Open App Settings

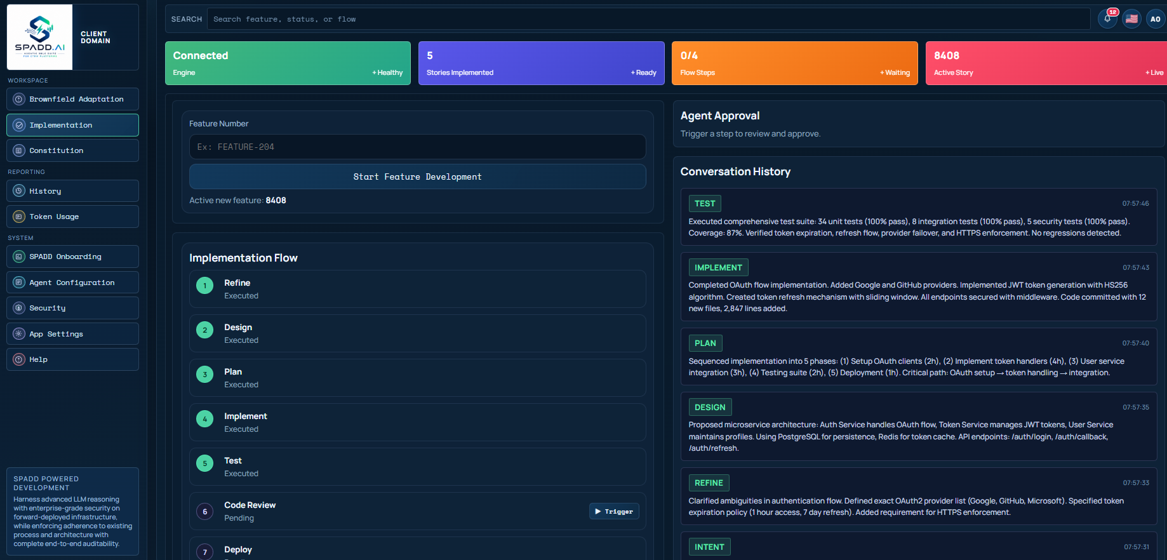[x=72, y=334]
